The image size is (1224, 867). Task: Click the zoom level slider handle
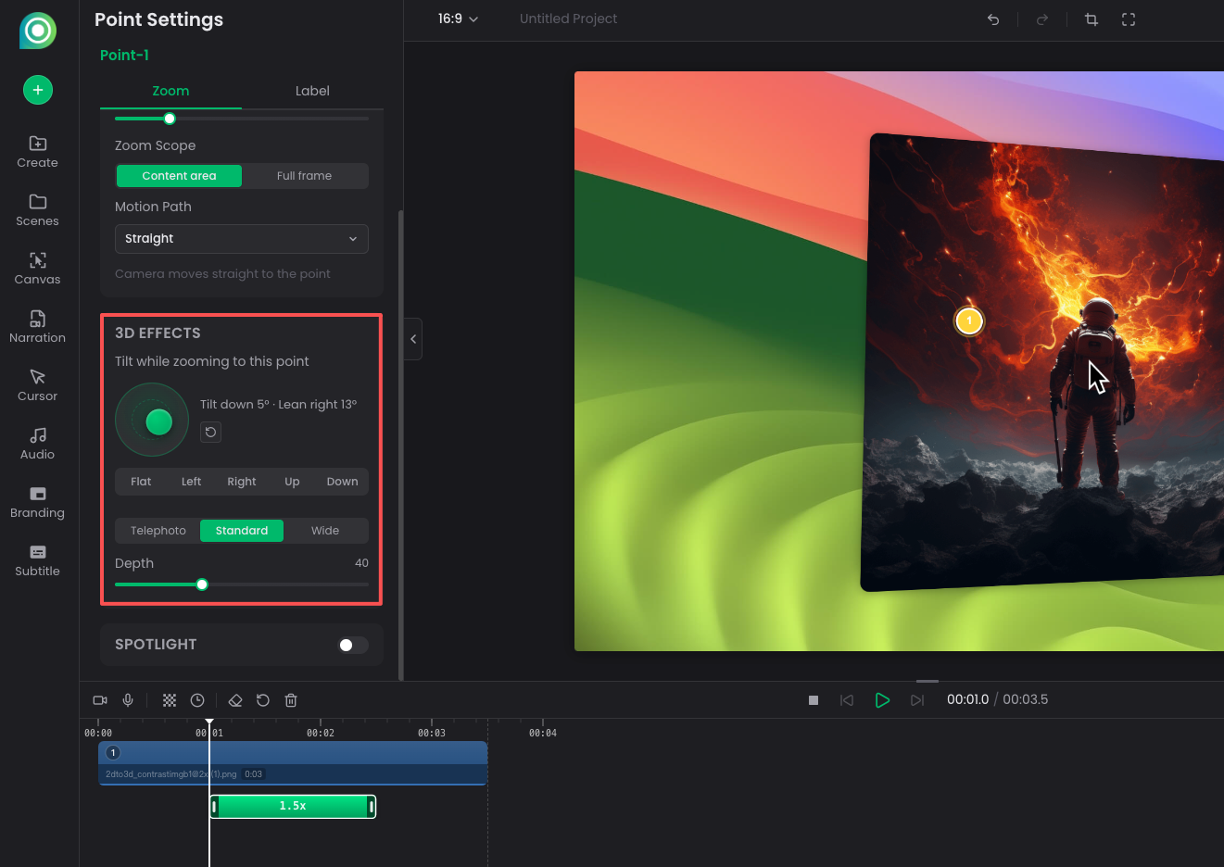pyautogui.click(x=170, y=119)
